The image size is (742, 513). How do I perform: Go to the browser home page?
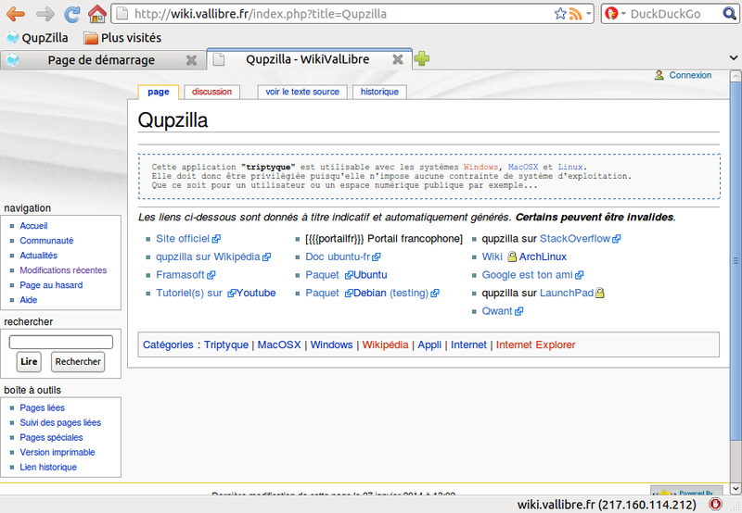[x=96, y=14]
